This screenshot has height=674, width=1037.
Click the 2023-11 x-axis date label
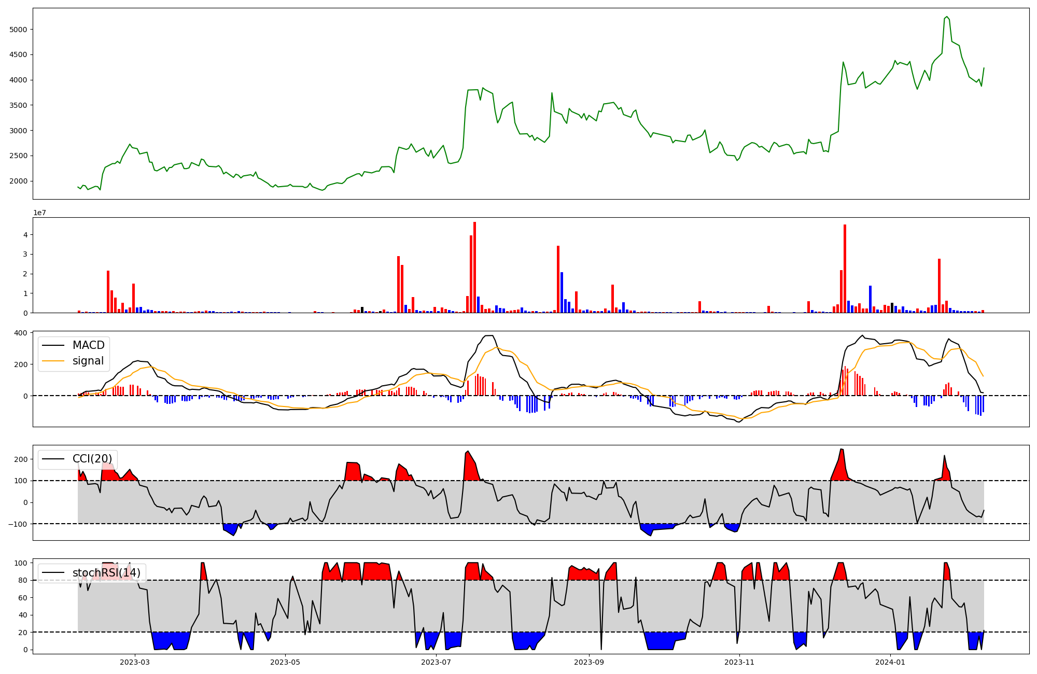[739, 662]
